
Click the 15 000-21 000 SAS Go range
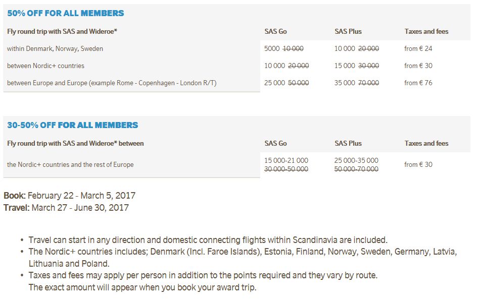coord(286,160)
